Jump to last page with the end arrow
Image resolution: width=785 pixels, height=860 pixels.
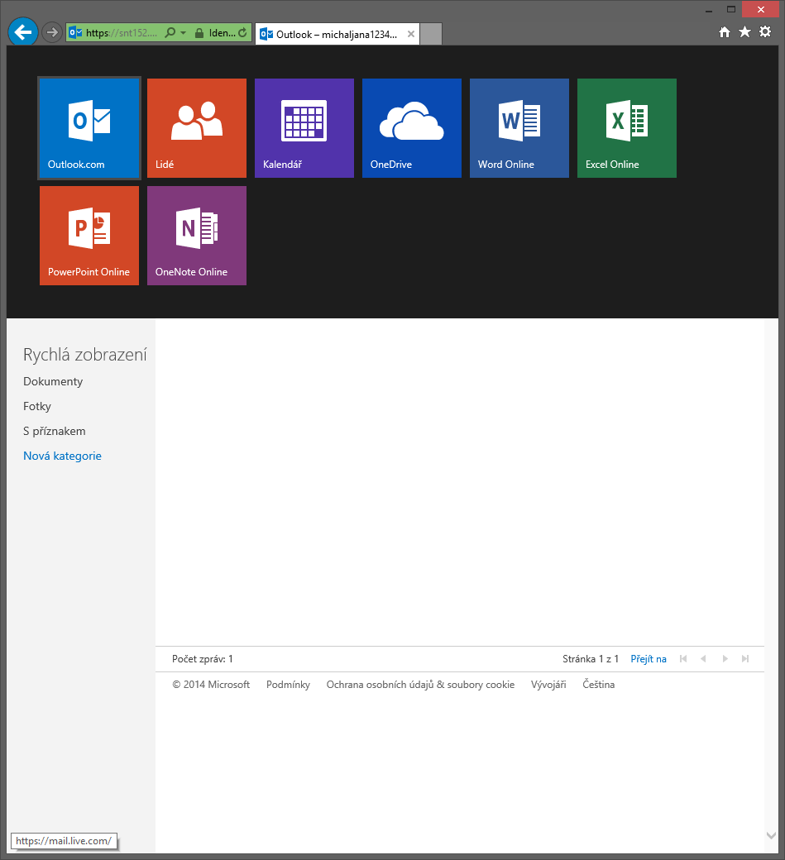coord(745,659)
